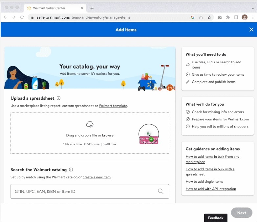The height and width of the screenshot is (222, 257).
Task: Expand the tab search chevron
Action: pyautogui.click(x=253, y=8)
